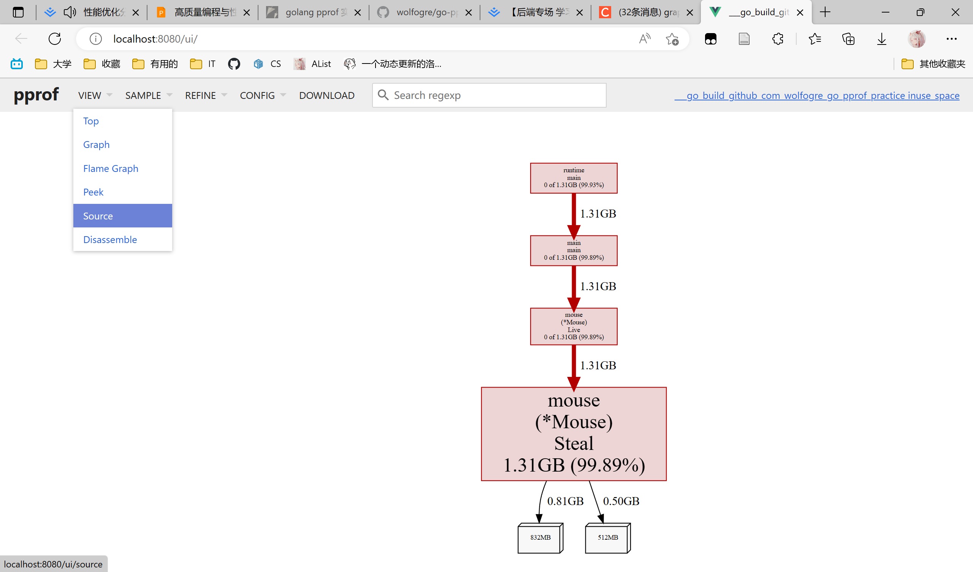Viewport: 973px width, 572px height.
Task: Open the read aloud icon
Action: 644,39
